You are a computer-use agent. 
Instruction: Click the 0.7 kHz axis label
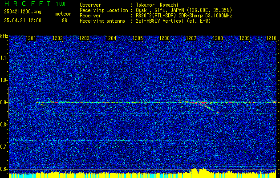point(4,147)
